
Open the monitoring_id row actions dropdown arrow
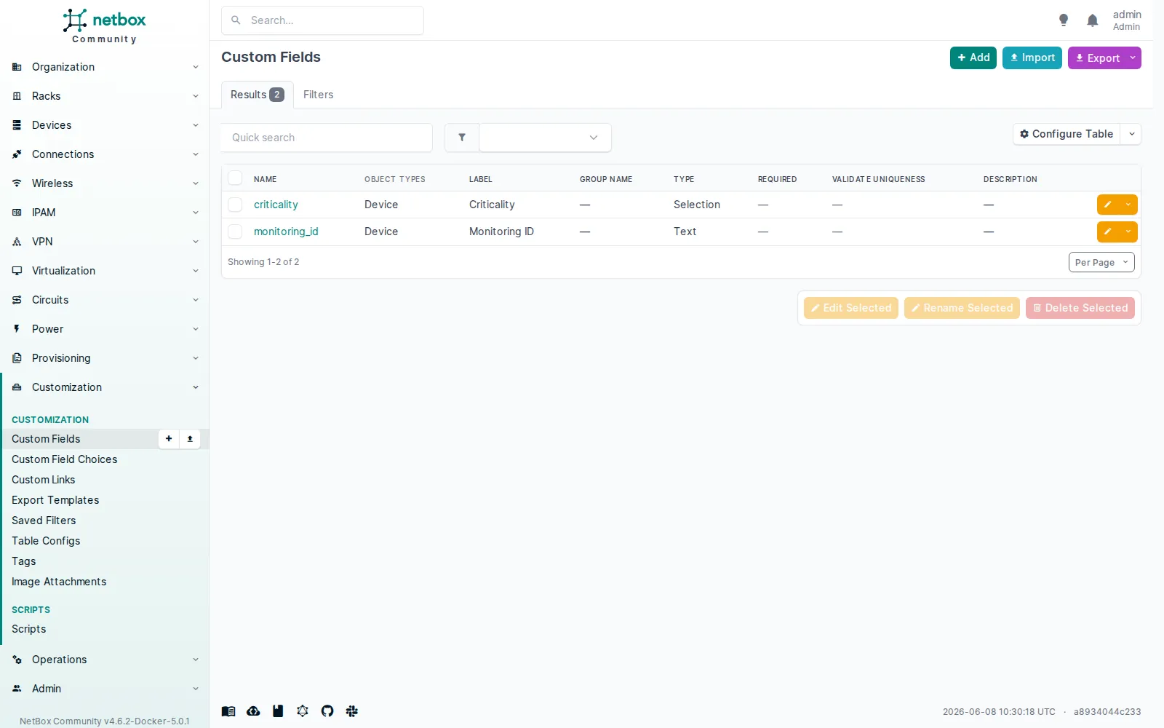[1128, 232]
